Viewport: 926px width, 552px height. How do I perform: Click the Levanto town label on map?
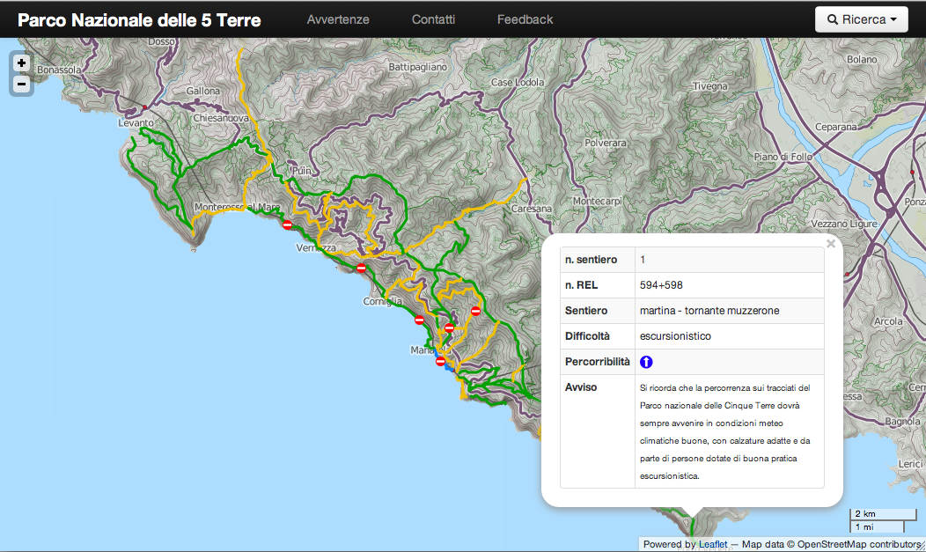click(x=136, y=122)
